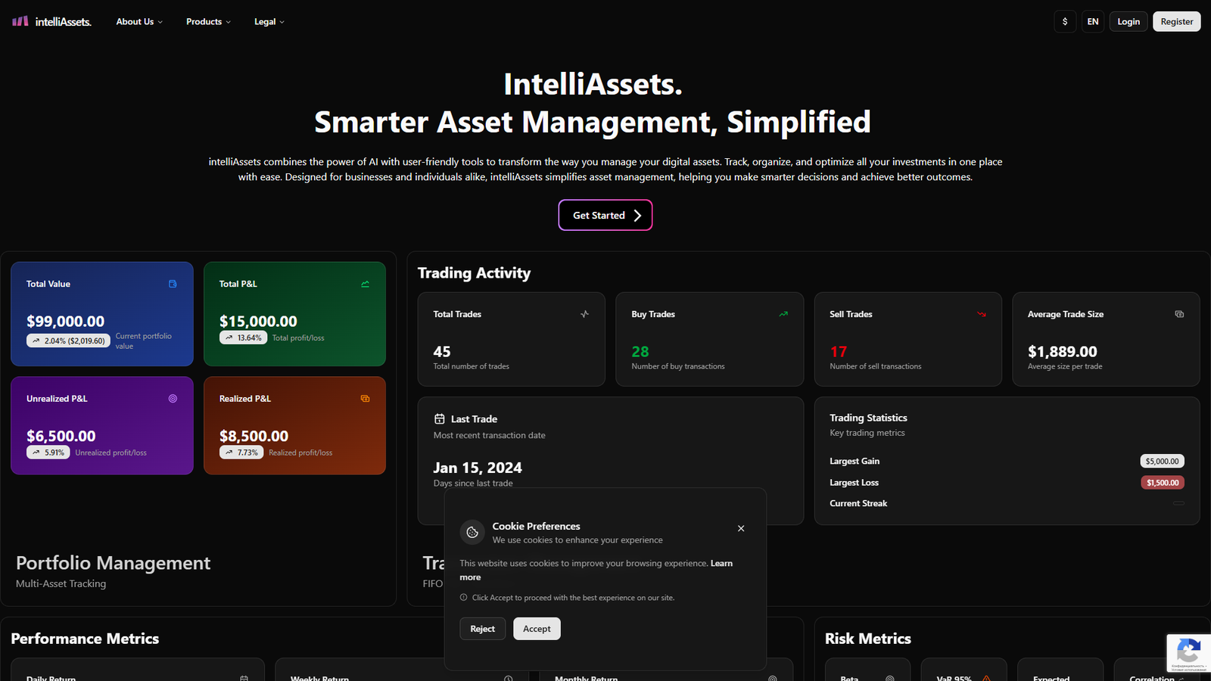Click the Largest Loss label

pyautogui.click(x=854, y=483)
